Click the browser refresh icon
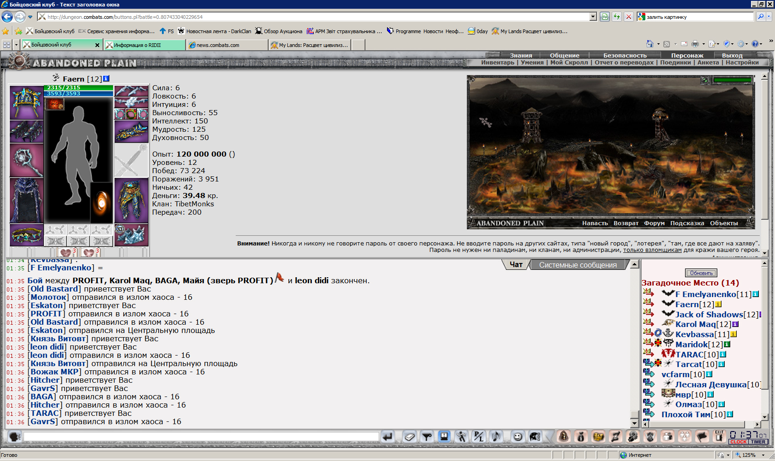Viewport: 775px width, 461px height. (x=617, y=17)
